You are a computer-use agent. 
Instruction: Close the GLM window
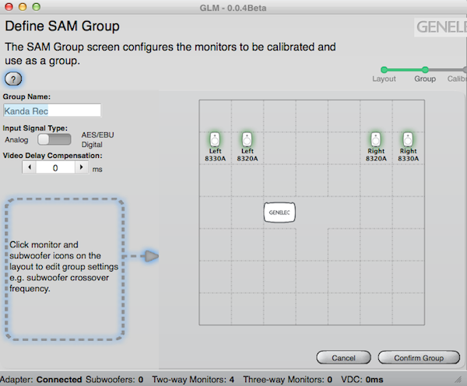(9, 7)
